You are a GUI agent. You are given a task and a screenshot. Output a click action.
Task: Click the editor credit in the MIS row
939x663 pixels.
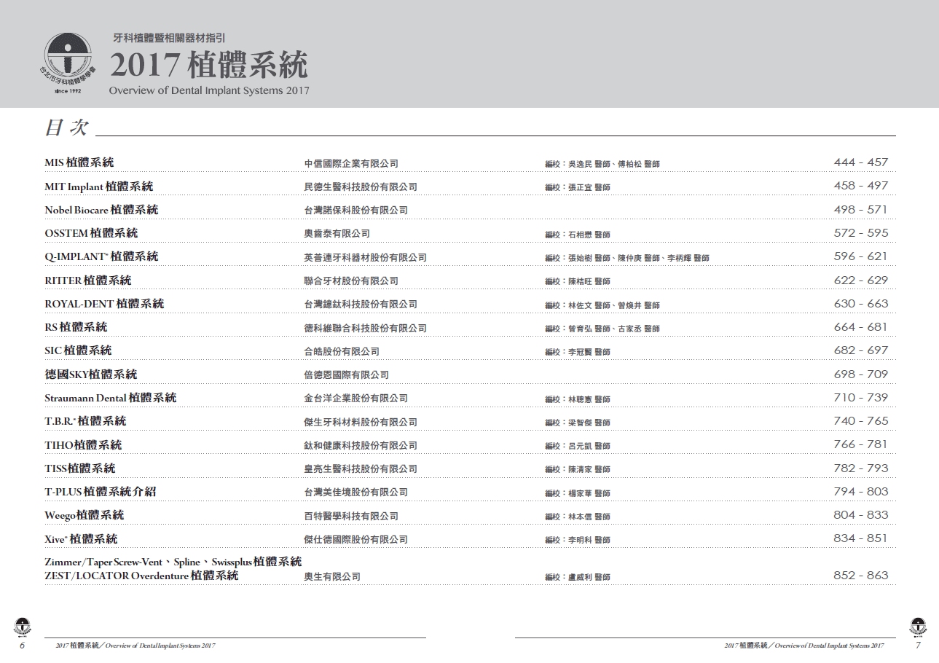pos(602,165)
